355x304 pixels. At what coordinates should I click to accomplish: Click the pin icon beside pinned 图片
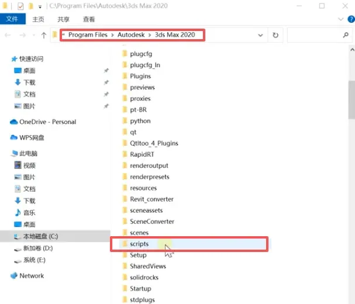106,106
